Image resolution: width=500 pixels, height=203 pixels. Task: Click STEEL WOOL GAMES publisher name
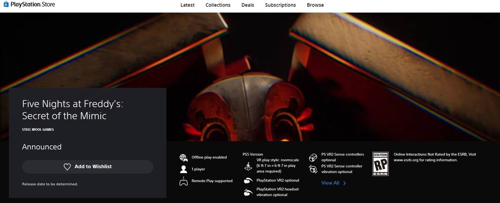pyautogui.click(x=38, y=129)
